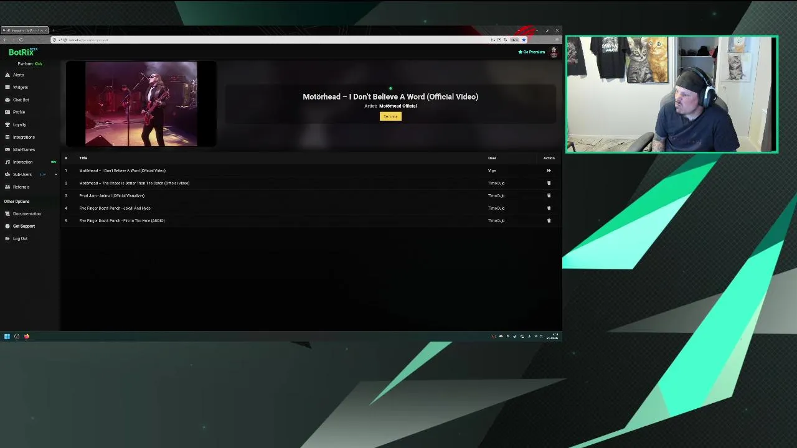
Task: Open the Referrals page
Action: 21,187
